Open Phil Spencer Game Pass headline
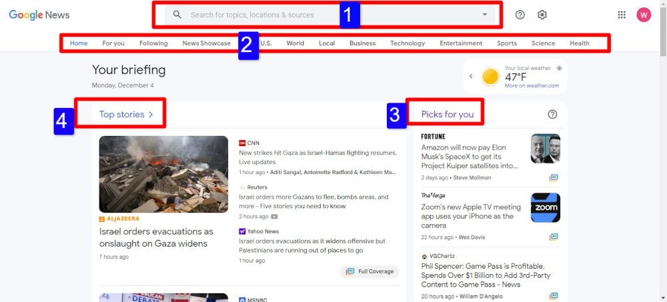Image resolution: width=667 pixels, height=302 pixels. pos(486,275)
